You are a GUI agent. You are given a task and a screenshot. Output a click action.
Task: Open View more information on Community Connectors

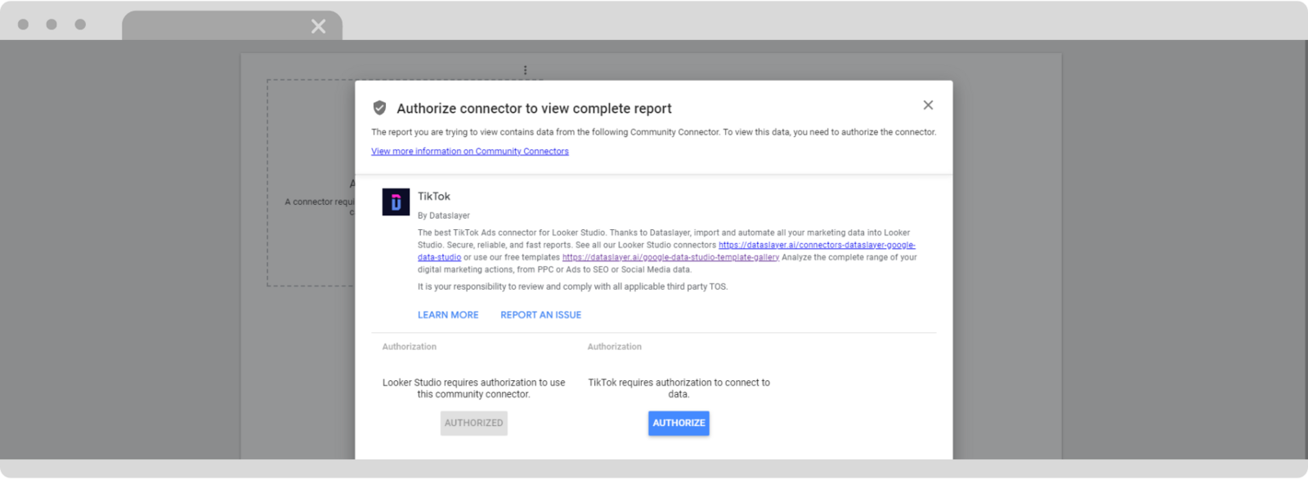[x=469, y=152]
